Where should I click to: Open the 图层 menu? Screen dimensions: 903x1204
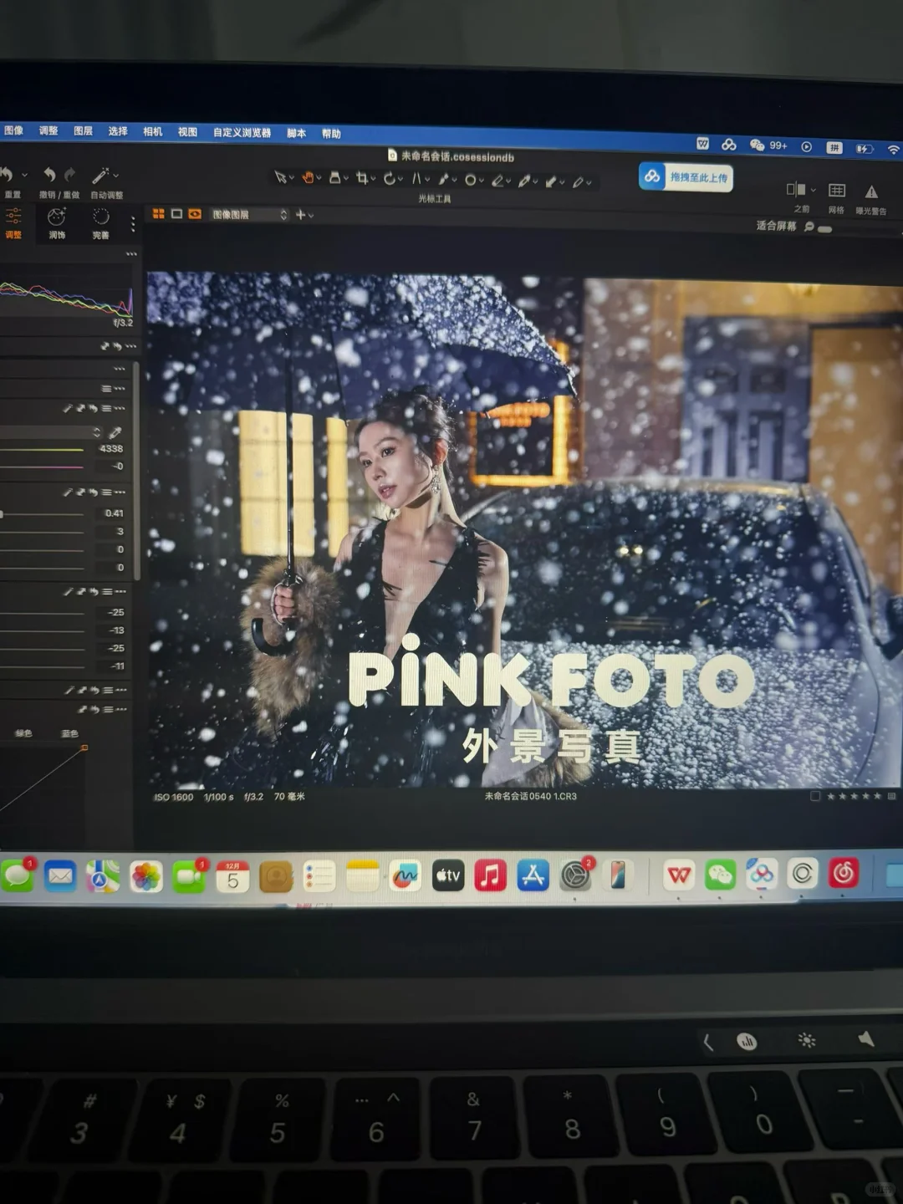pyautogui.click(x=83, y=130)
